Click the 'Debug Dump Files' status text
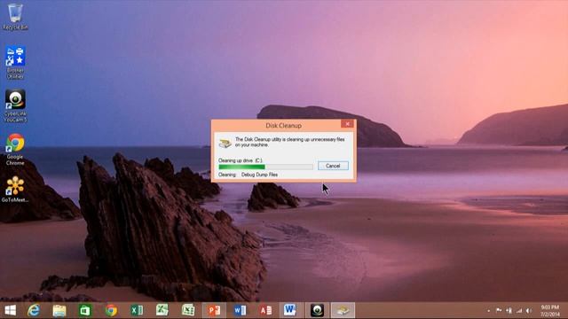This screenshot has height=319, width=568. 259,175
